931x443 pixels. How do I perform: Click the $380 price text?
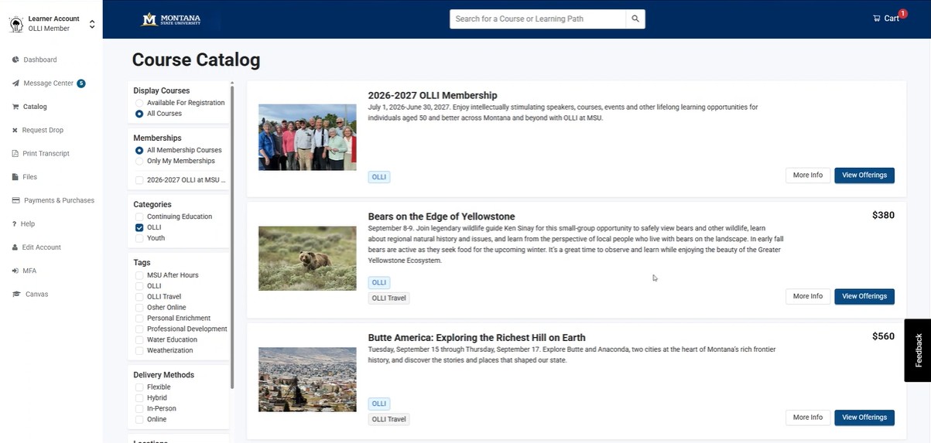[883, 216]
